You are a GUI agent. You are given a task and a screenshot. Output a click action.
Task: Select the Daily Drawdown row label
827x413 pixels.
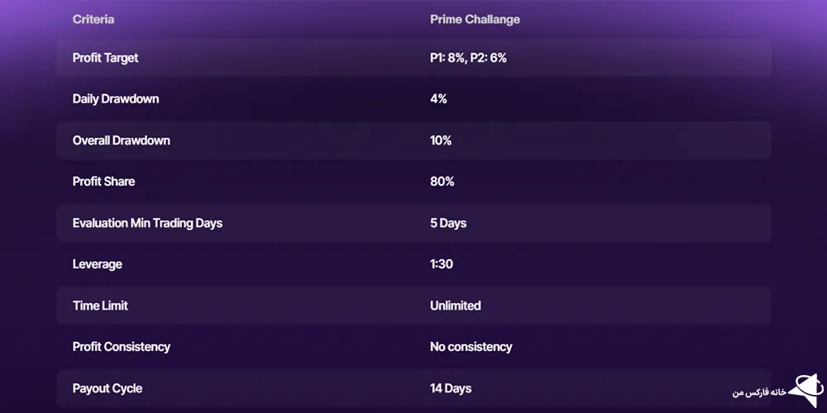pos(116,99)
